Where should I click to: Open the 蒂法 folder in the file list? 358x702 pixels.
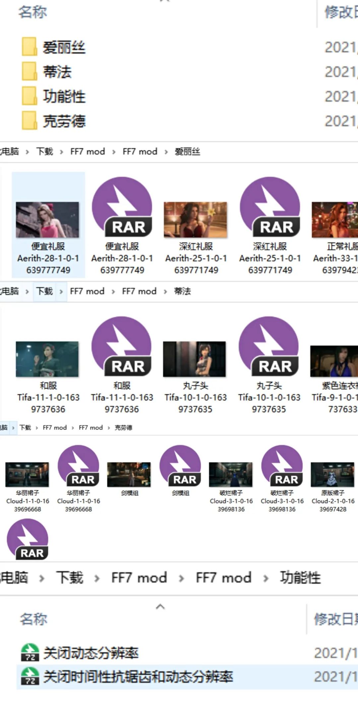click(x=57, y=72)
